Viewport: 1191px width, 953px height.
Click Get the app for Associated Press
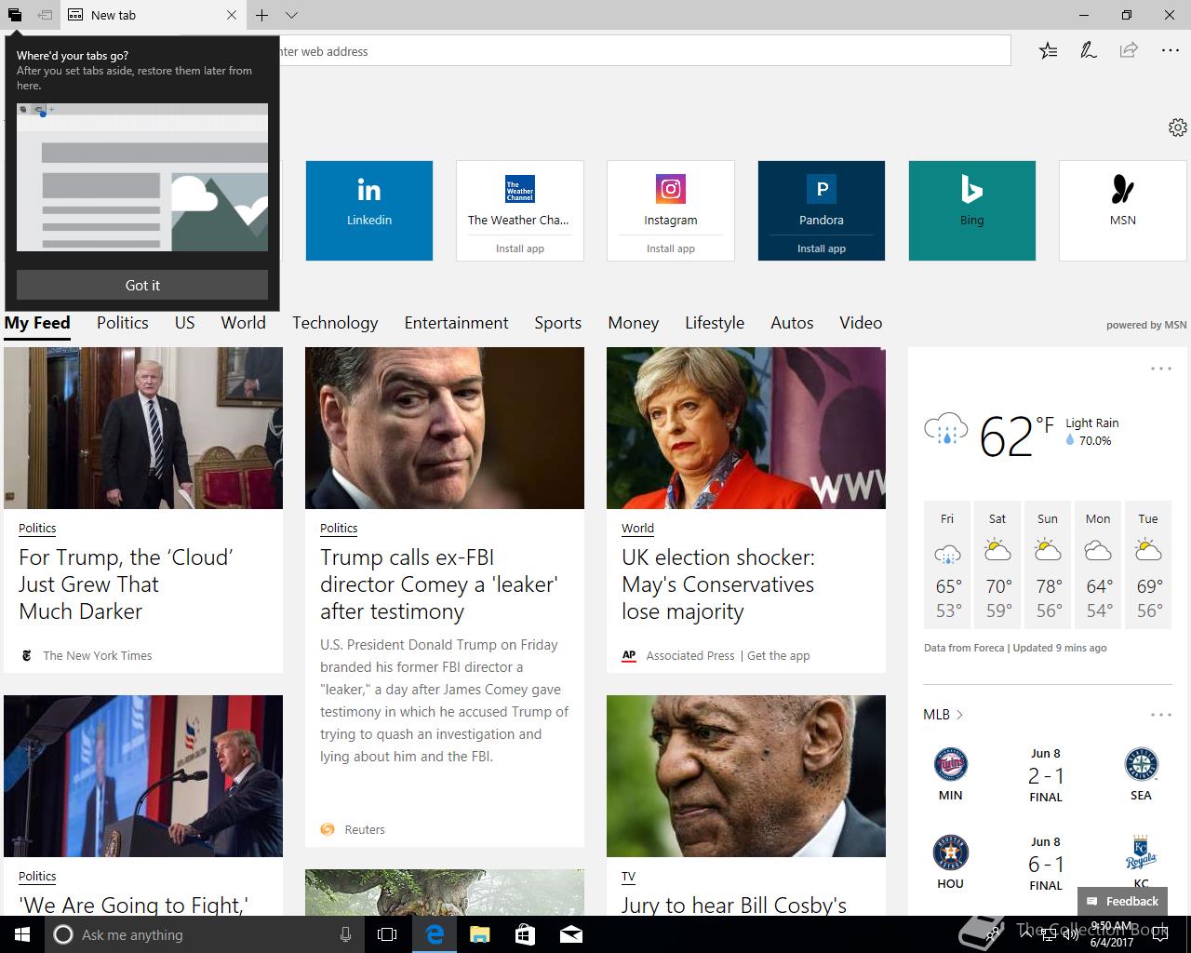tap(778, 655)
